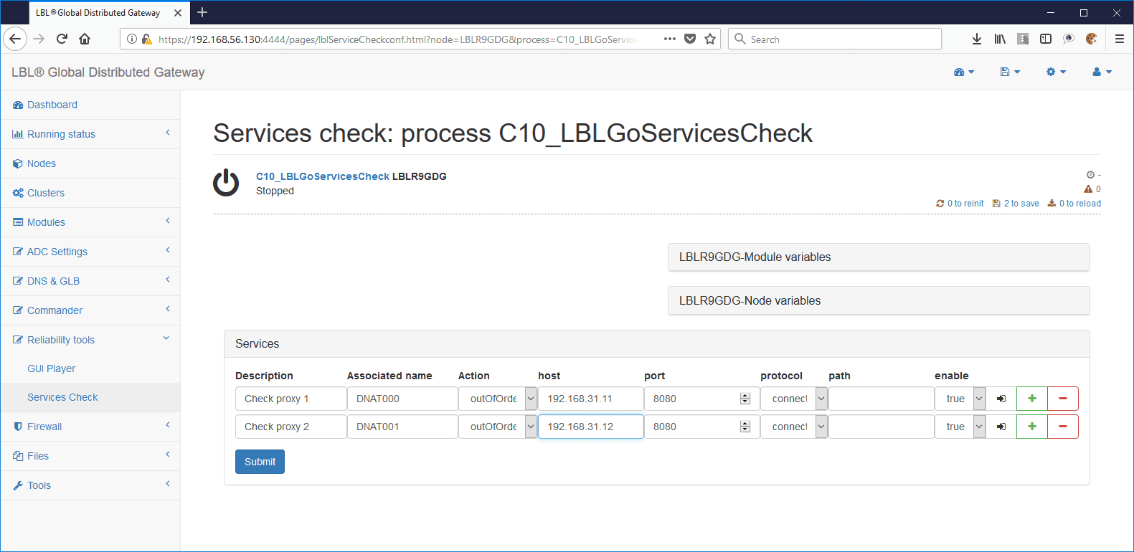Open Clusters in the sidebar

90,193
